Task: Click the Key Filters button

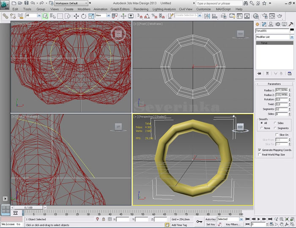Action: pos(233,225)
